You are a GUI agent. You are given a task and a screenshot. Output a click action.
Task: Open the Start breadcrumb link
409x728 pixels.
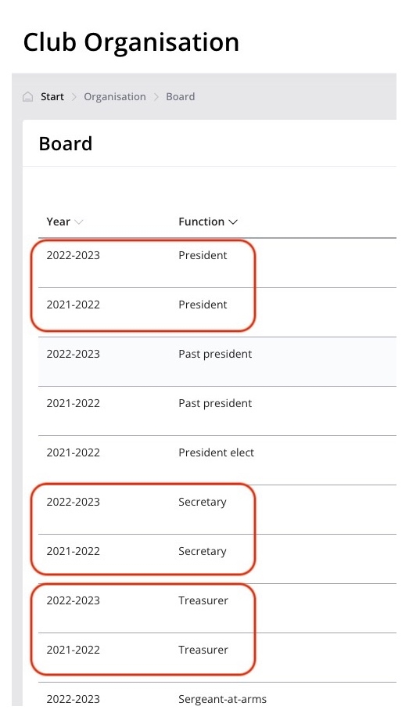pos(52,96)
